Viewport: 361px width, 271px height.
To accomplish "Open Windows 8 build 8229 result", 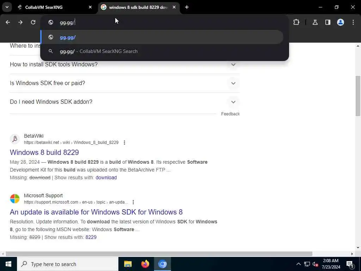I will (x=44, y=152).
